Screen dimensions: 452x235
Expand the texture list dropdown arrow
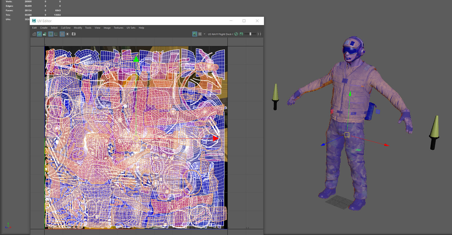(205, 34)
